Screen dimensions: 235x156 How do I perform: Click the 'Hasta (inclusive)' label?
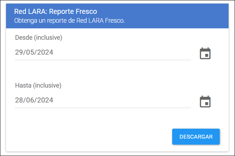click(x=38, y=85)
